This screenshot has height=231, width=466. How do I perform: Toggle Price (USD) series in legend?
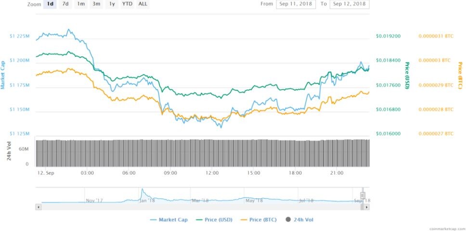click(214, 220)
